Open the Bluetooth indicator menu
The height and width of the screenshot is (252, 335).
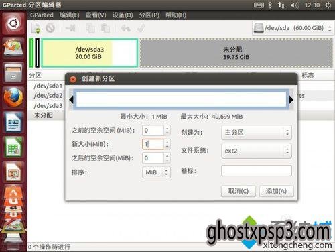pyautogui.click(x=270, y=5)
